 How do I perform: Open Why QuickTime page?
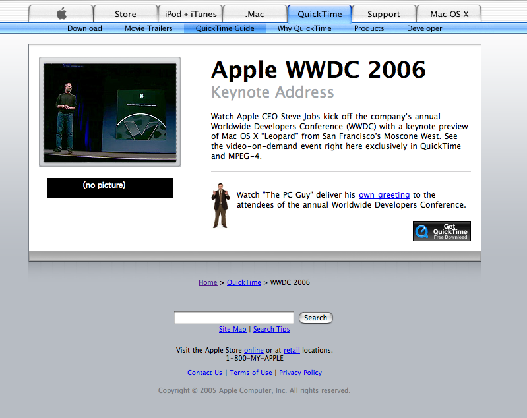point(304,28)
